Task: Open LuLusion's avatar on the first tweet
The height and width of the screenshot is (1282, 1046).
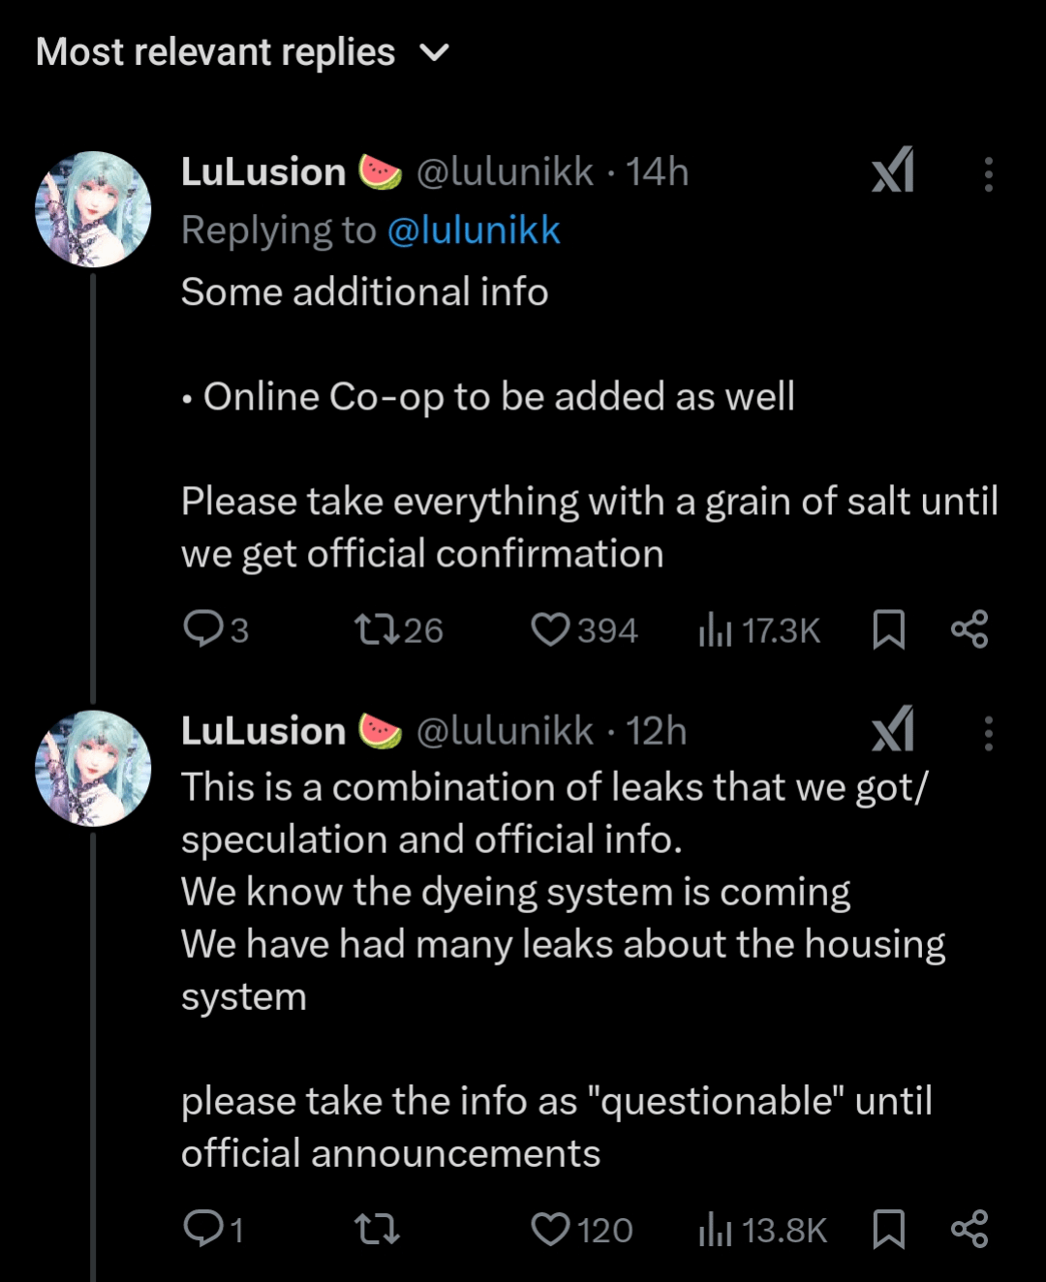Action: [x=93, y=209]
